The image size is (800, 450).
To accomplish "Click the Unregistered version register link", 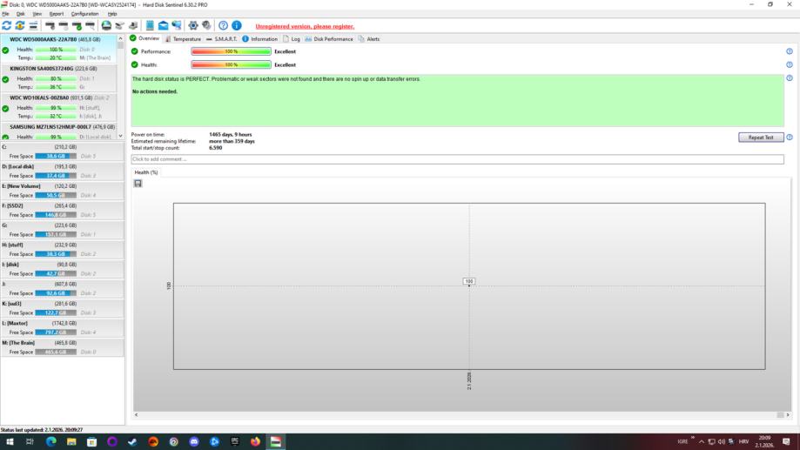I will coord(305,26).
